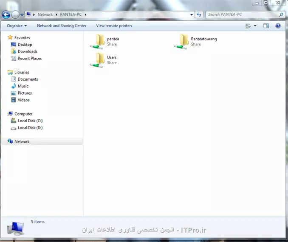Click the 3 items status text
The image size is (288, 242).
(x=37, y=222)
